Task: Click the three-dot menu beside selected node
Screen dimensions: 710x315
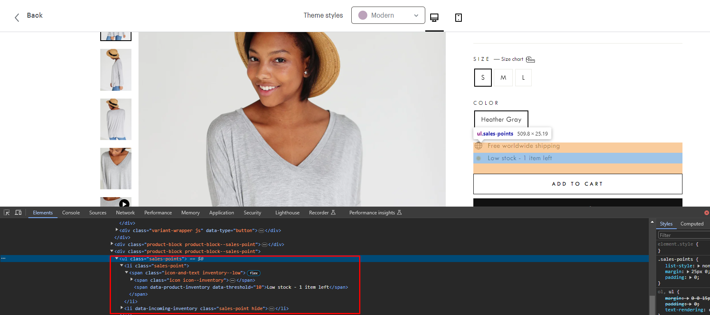Action: (3, 259)
